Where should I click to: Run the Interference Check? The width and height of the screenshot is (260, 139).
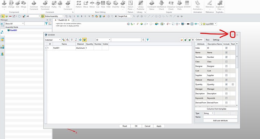click(x=161, y=5)
